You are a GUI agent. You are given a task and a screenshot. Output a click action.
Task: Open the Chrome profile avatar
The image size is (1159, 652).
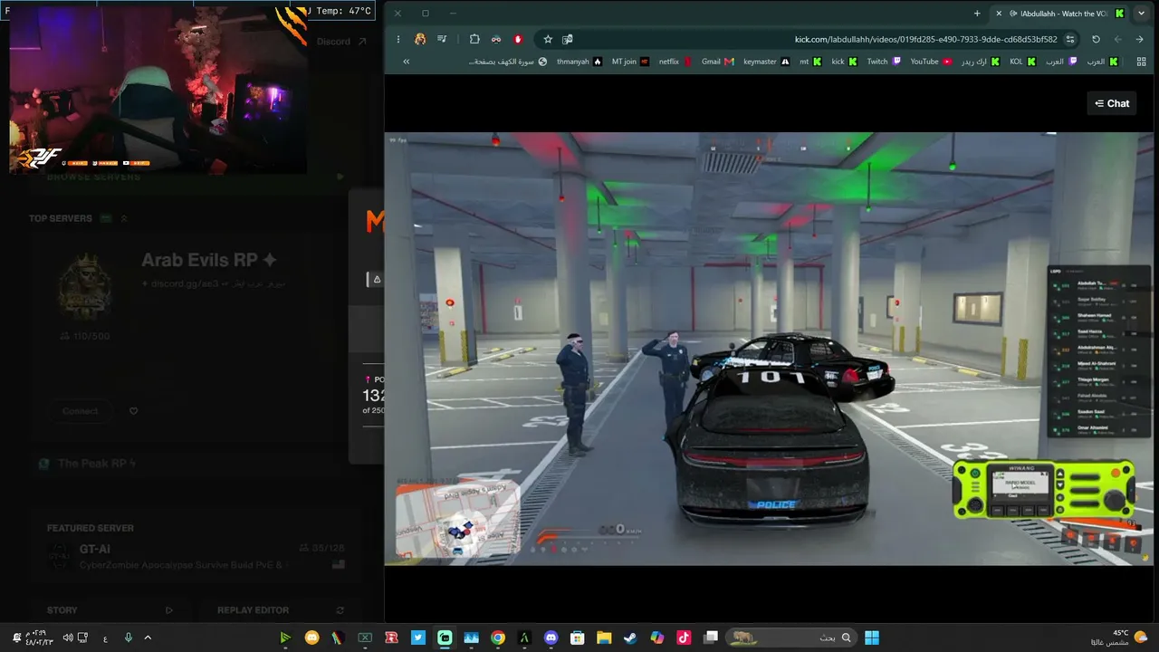[420, 39]
